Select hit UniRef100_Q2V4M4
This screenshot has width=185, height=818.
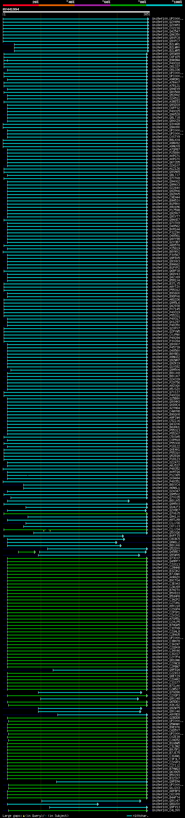166,22
